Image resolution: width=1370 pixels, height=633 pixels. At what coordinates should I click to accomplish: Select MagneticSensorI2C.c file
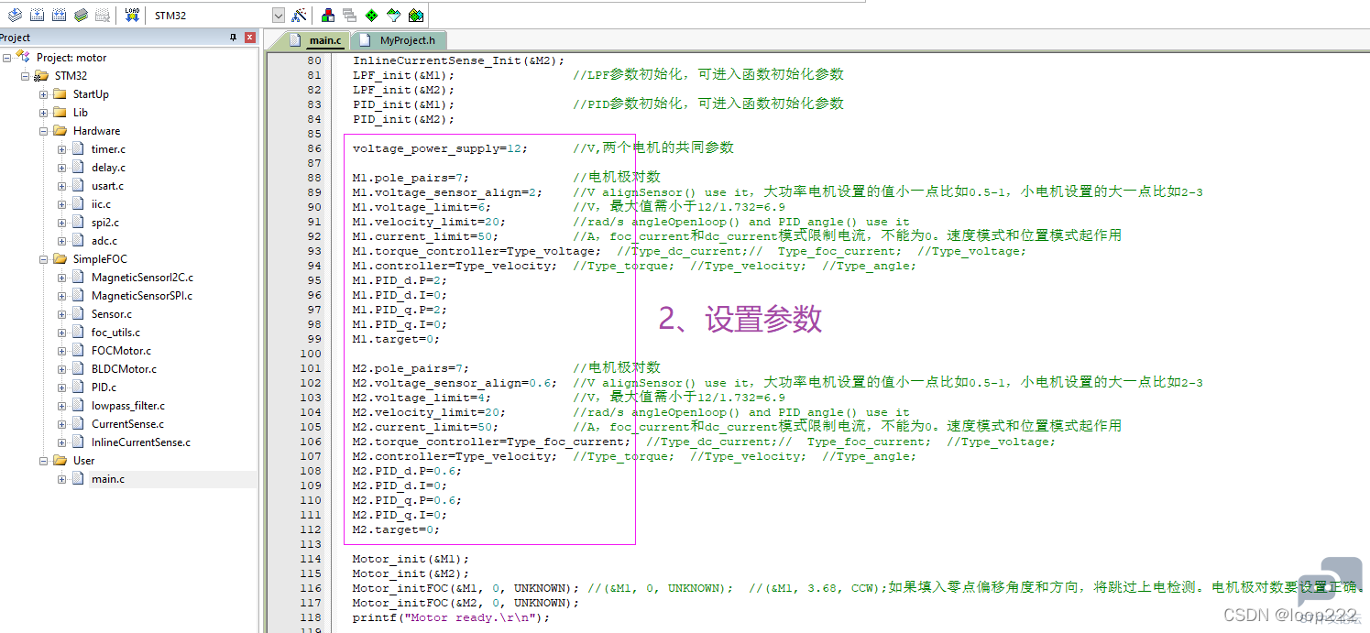pos(142,278)
